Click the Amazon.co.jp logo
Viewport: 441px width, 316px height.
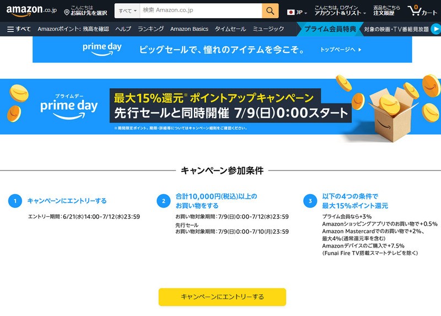(31, 10)
